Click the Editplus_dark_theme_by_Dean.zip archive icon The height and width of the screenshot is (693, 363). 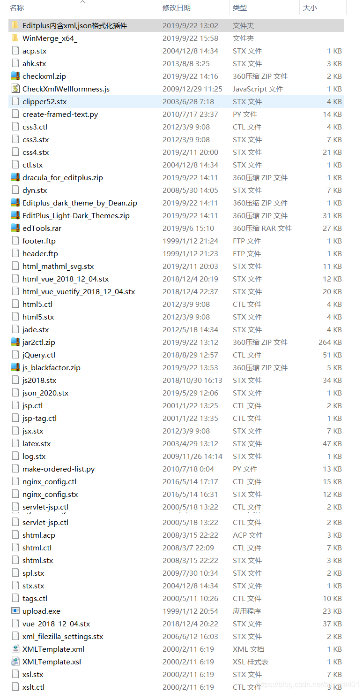coord(15,203)
